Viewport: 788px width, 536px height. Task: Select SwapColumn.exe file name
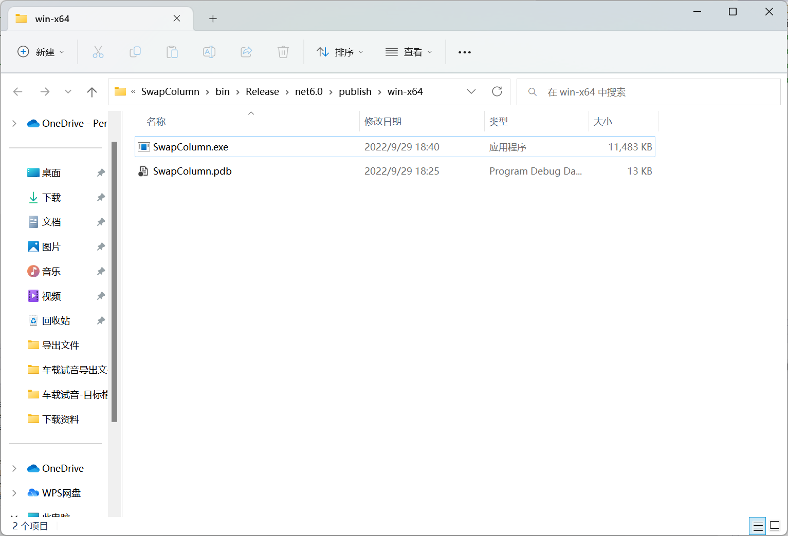pos(191,147)
